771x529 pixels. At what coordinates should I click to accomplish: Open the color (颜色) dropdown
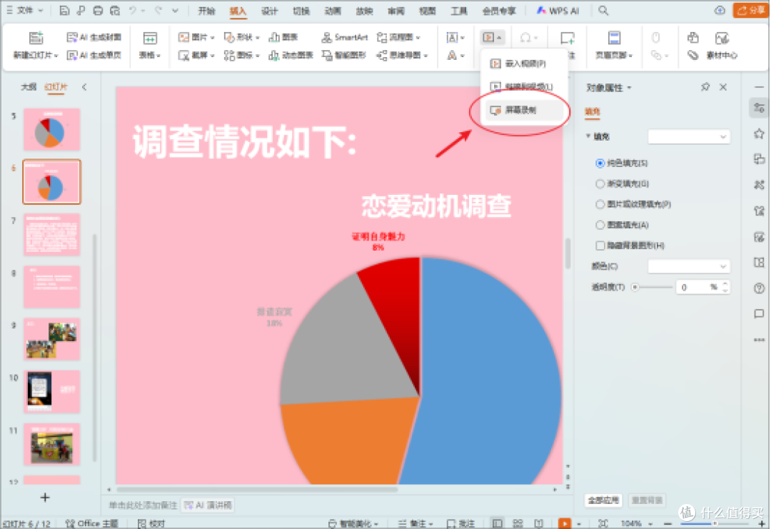[688, 266]
